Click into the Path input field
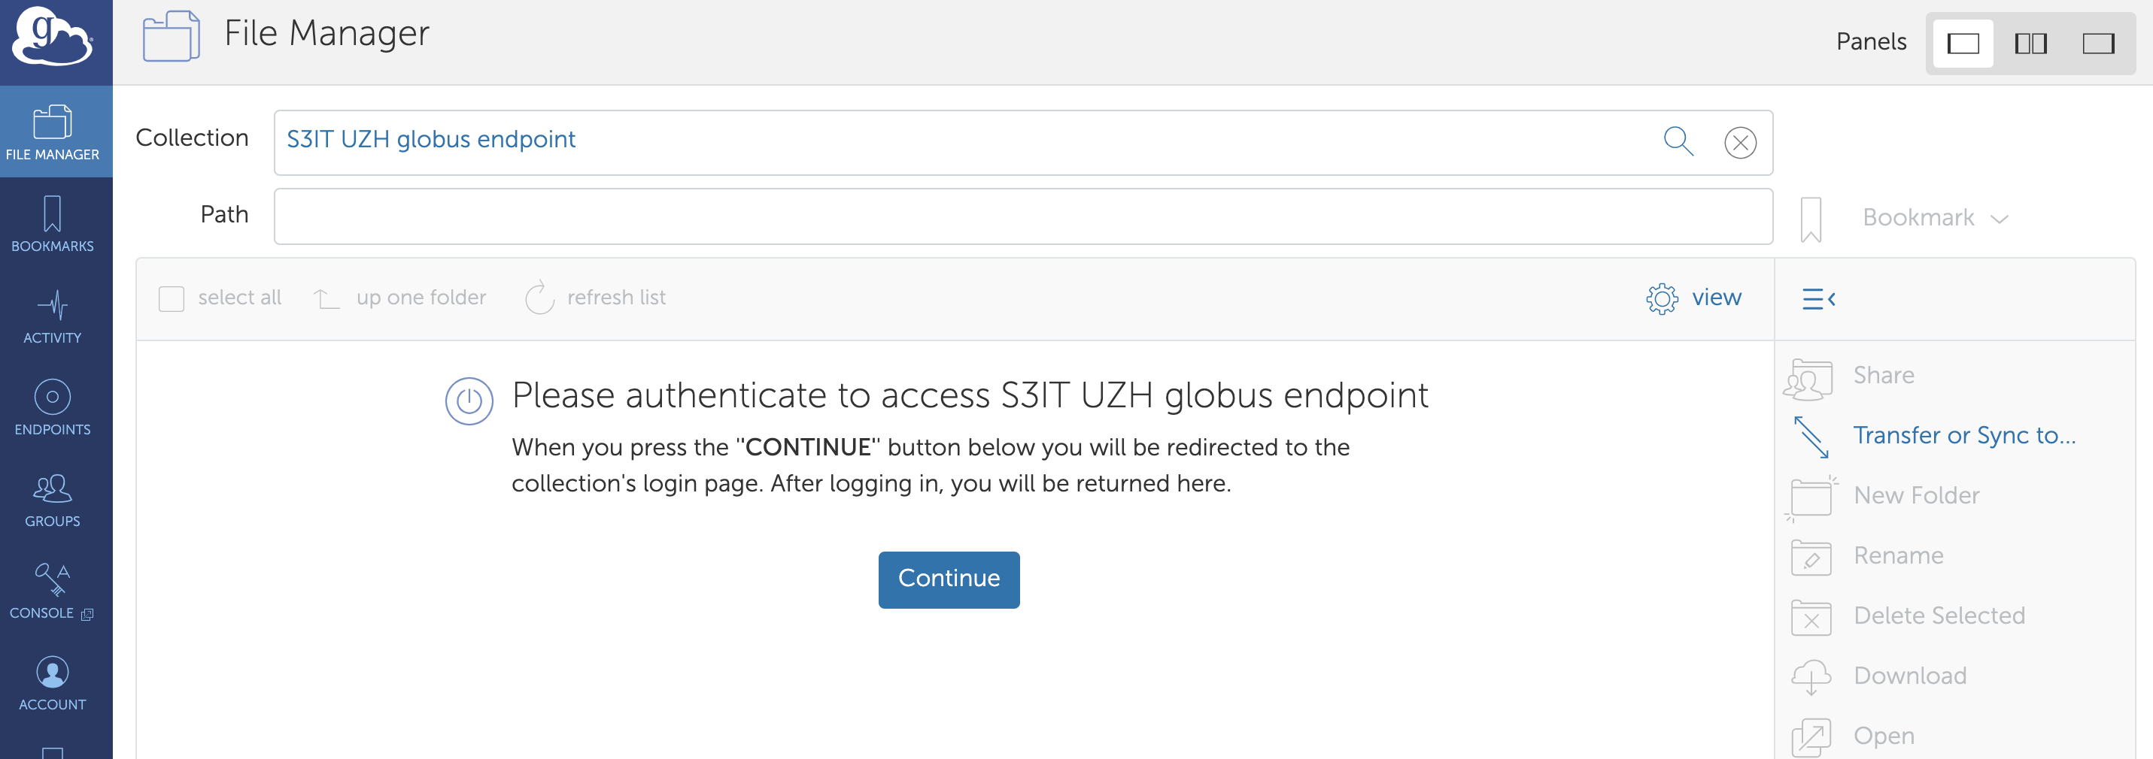 point(1022,216)
